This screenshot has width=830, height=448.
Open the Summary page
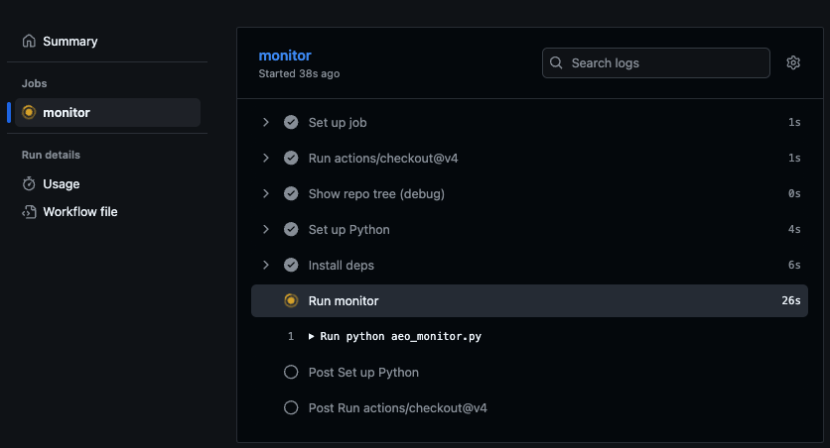(69, 42)
